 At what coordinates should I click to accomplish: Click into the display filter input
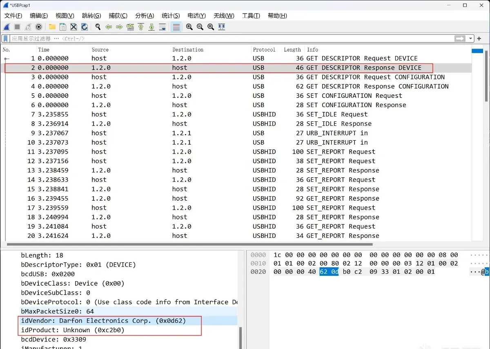(x=232, y=38)
